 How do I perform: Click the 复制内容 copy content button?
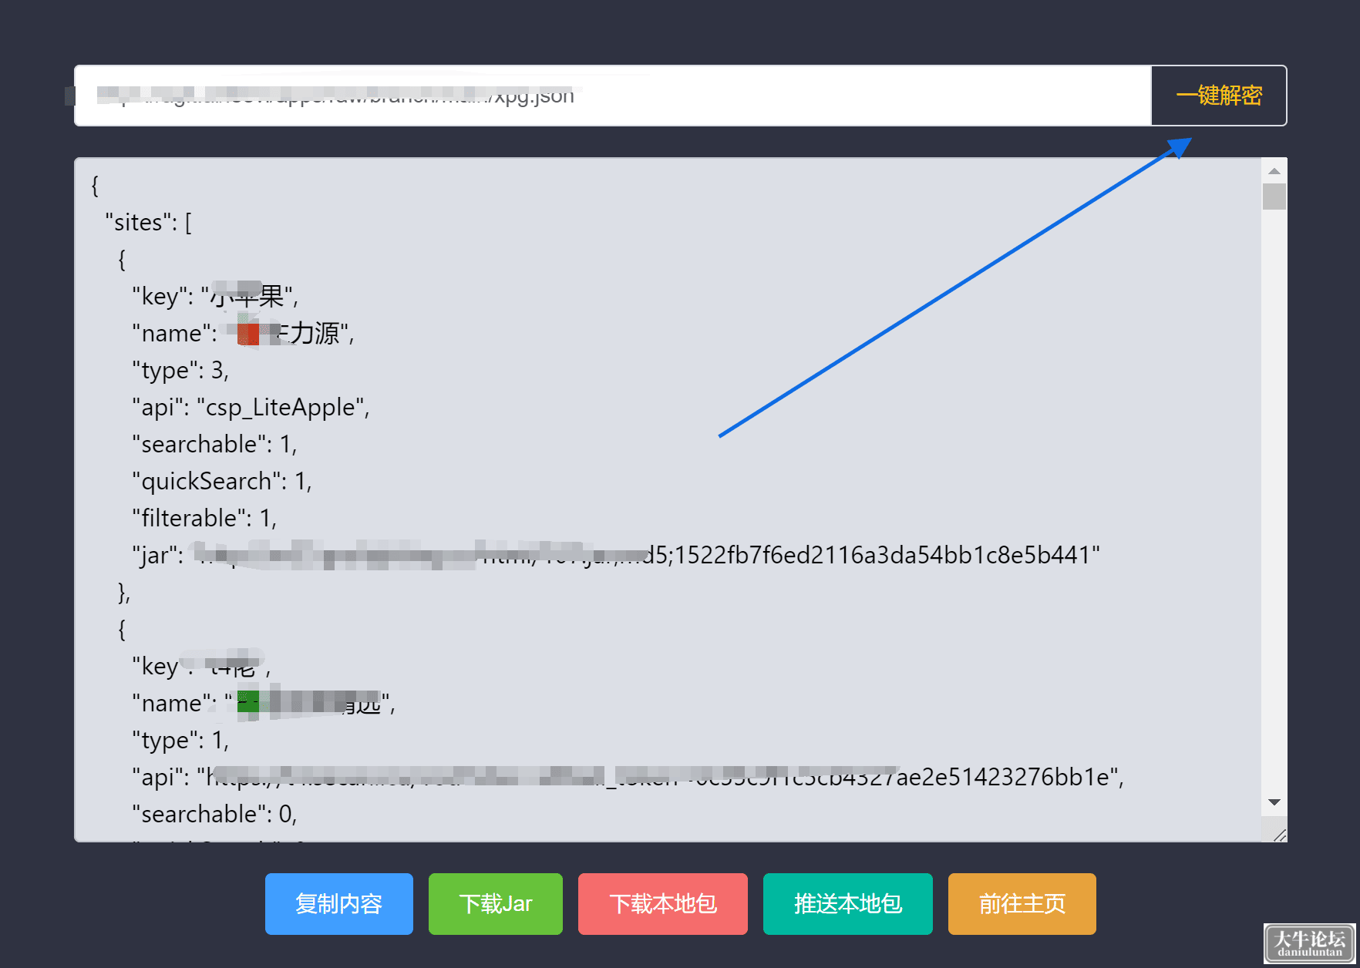(x=339, y=903)
